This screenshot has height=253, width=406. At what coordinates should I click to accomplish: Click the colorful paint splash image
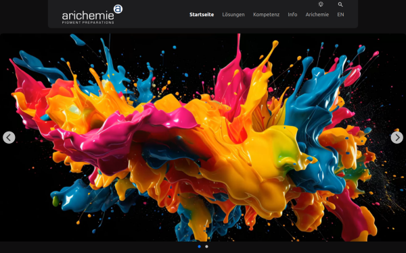pos(203,138)
